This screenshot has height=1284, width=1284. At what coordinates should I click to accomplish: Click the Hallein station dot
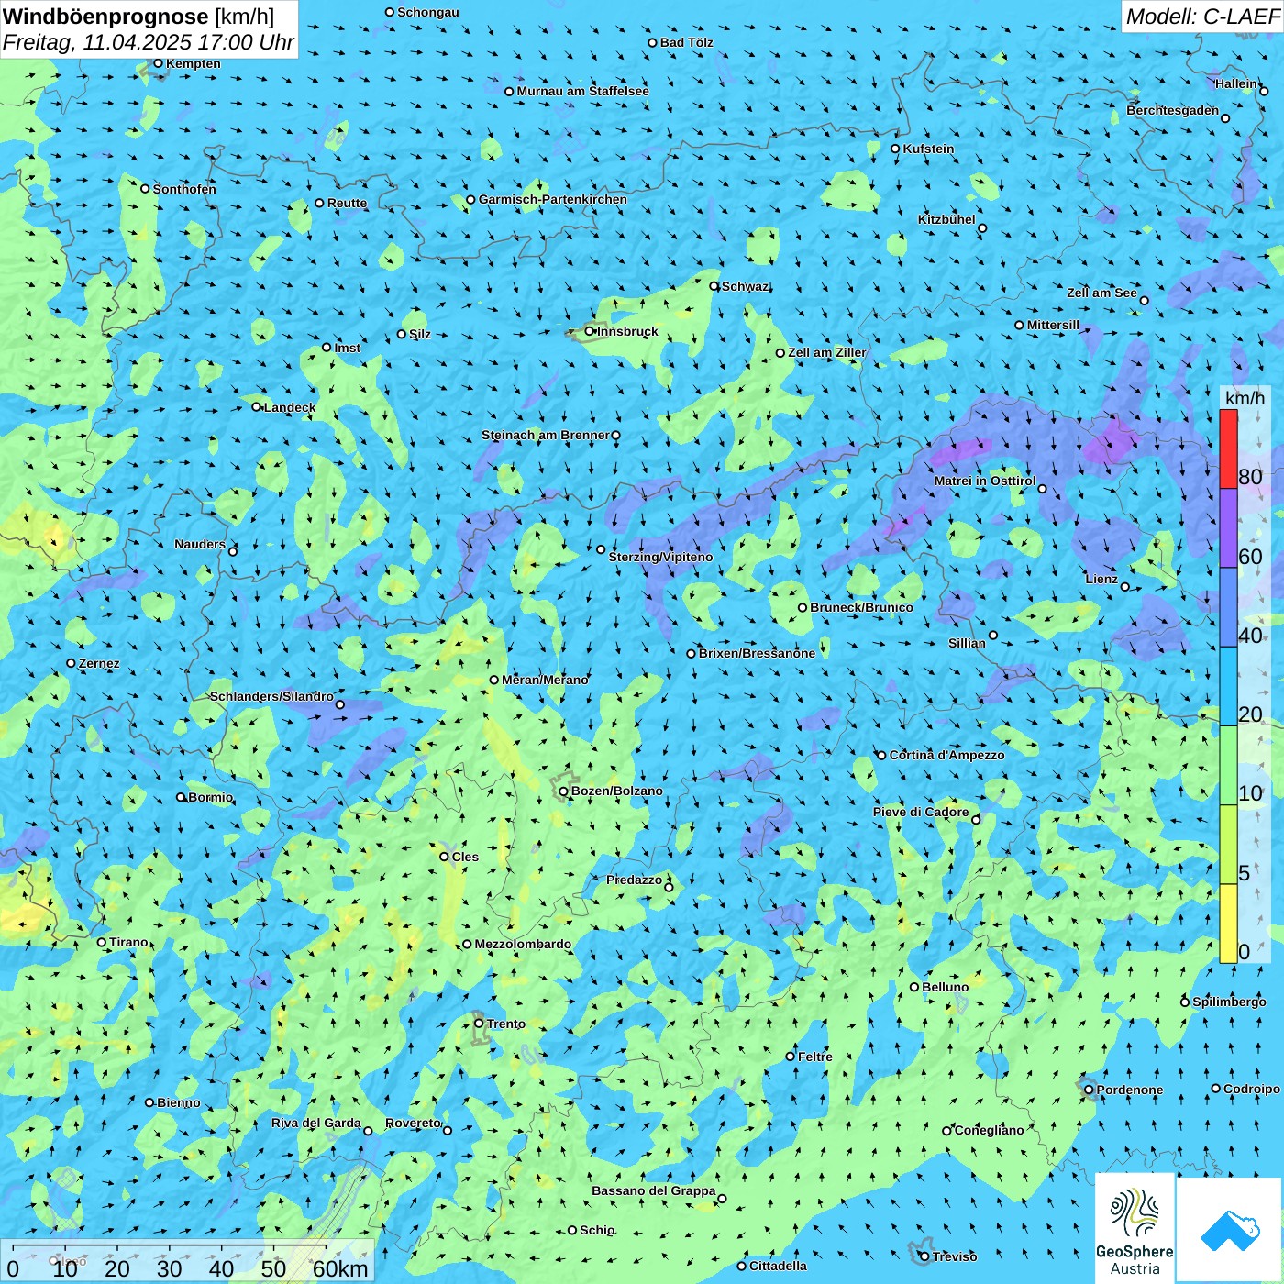pyautogui.click(x=1263, y=91)
